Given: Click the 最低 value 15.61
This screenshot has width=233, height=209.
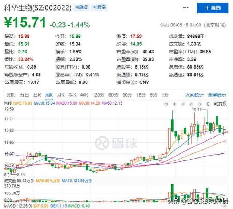Looking at the screenshot, I should (x=24, y=44).
